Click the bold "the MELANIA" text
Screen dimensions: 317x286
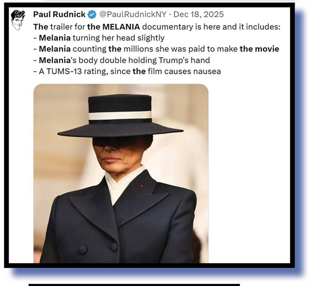(x=113, y=27)
